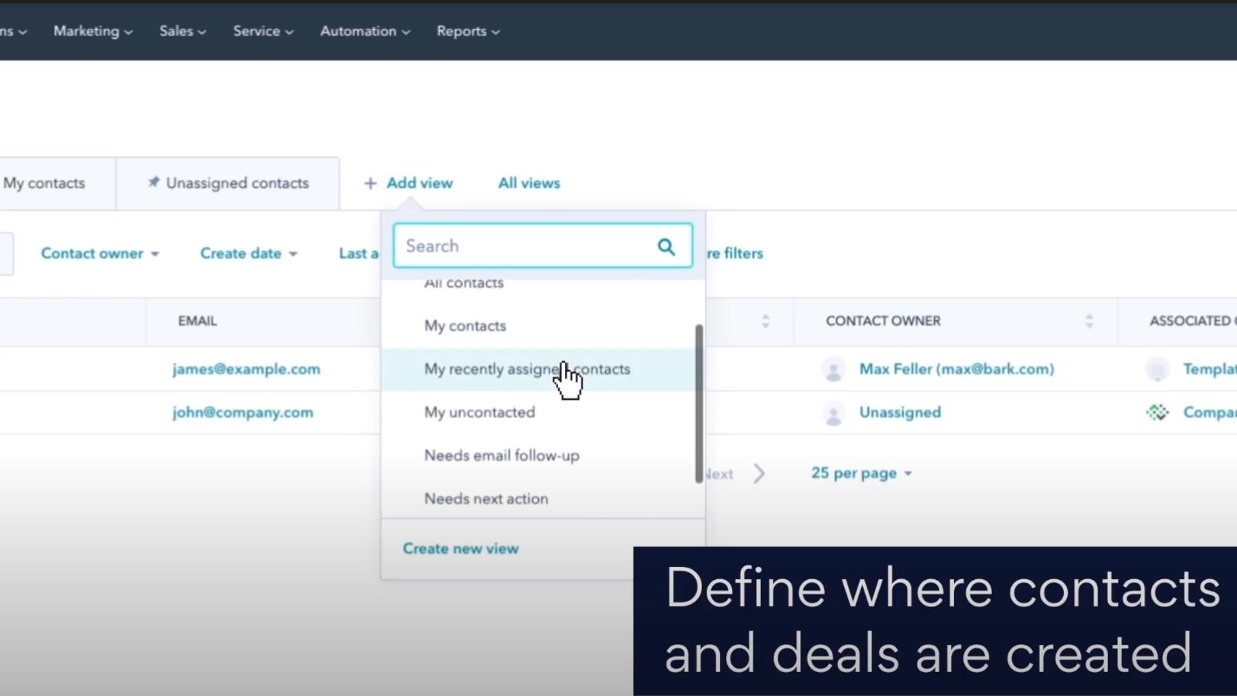Click the All views link

[529, 183]
